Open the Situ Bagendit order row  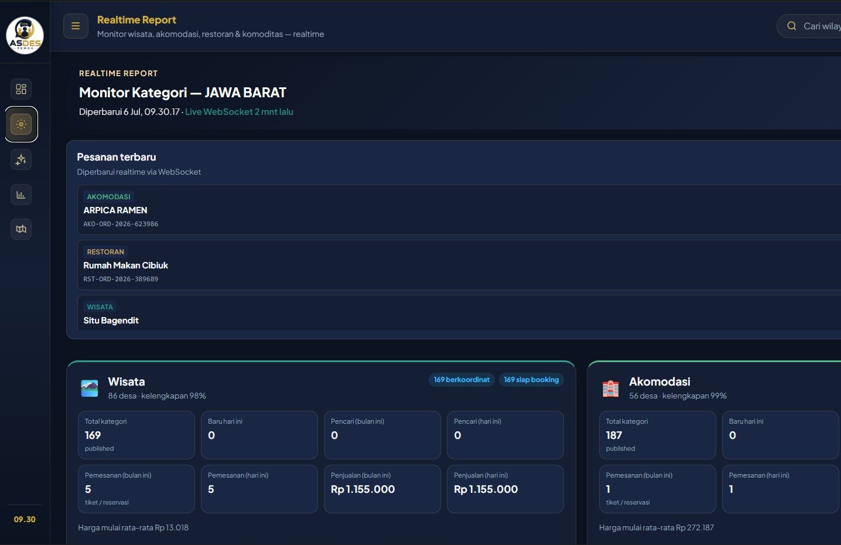click(x=459, y=313)
